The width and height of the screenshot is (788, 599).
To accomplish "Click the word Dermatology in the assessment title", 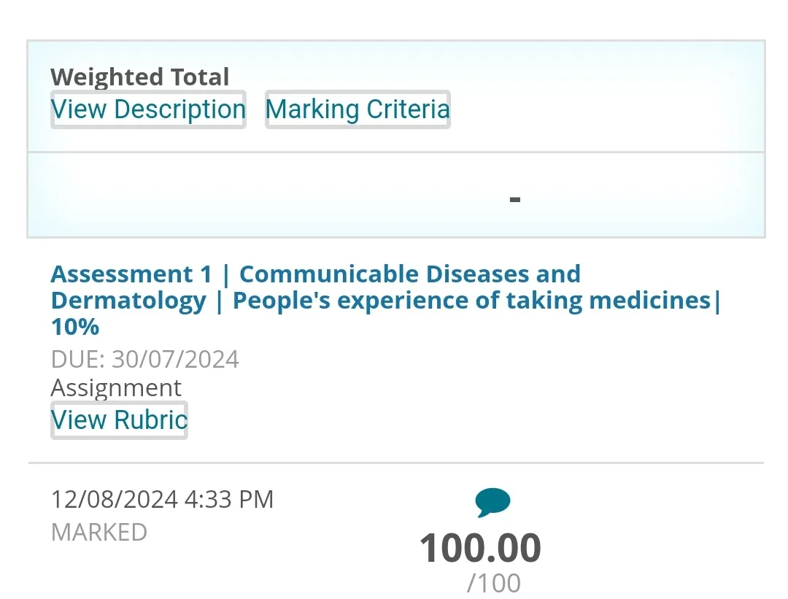I will [x=128, y=301].
